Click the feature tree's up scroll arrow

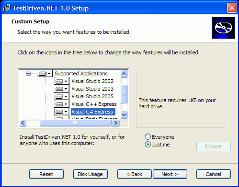(124, 74)
